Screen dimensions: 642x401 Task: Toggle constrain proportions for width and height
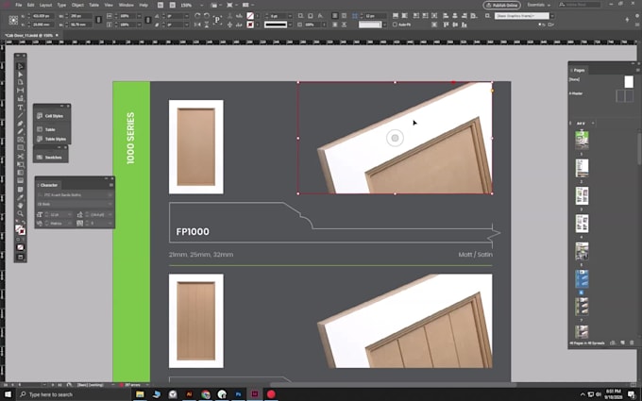point(99,20)
